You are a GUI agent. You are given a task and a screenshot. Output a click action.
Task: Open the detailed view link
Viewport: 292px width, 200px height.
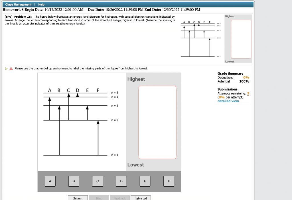(228, 101)
